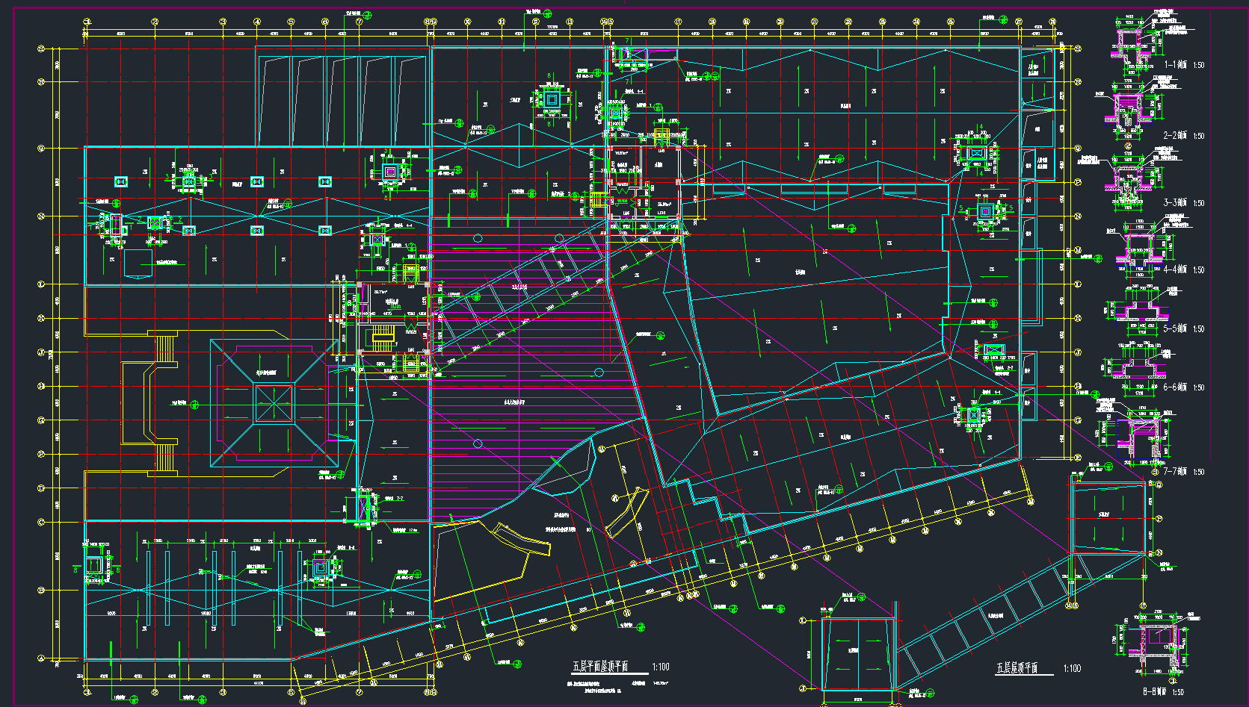
Task: Click the 五层平面屋顶平面 drawing title
Action: 600,667
